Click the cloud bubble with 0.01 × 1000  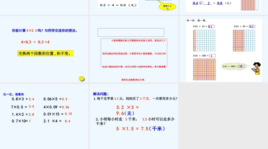tap(234, 66)
